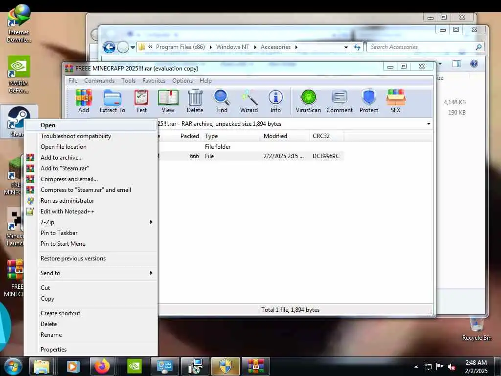Select Add to "Steam.rar"
Image resolution: width=501 pixels, height=376 pixels.
tap(91, 168)
